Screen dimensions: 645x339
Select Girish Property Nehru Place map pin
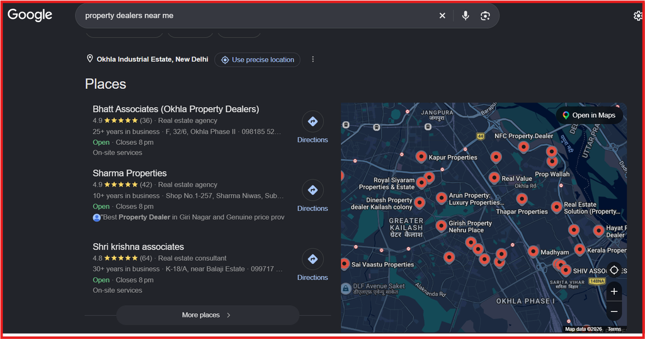point(441,226)
